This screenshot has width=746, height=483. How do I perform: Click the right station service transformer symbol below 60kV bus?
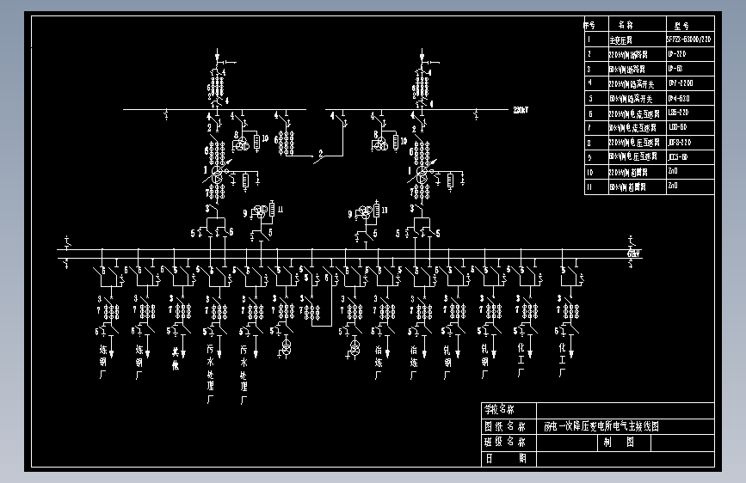(x=355, y=347)
